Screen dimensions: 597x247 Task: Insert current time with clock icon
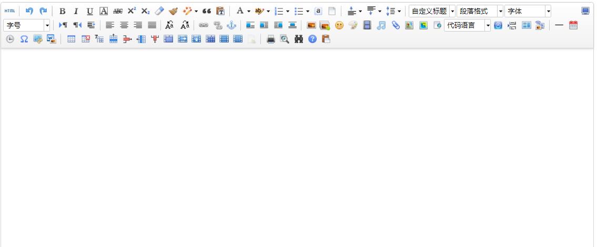[x=10, y=39]
